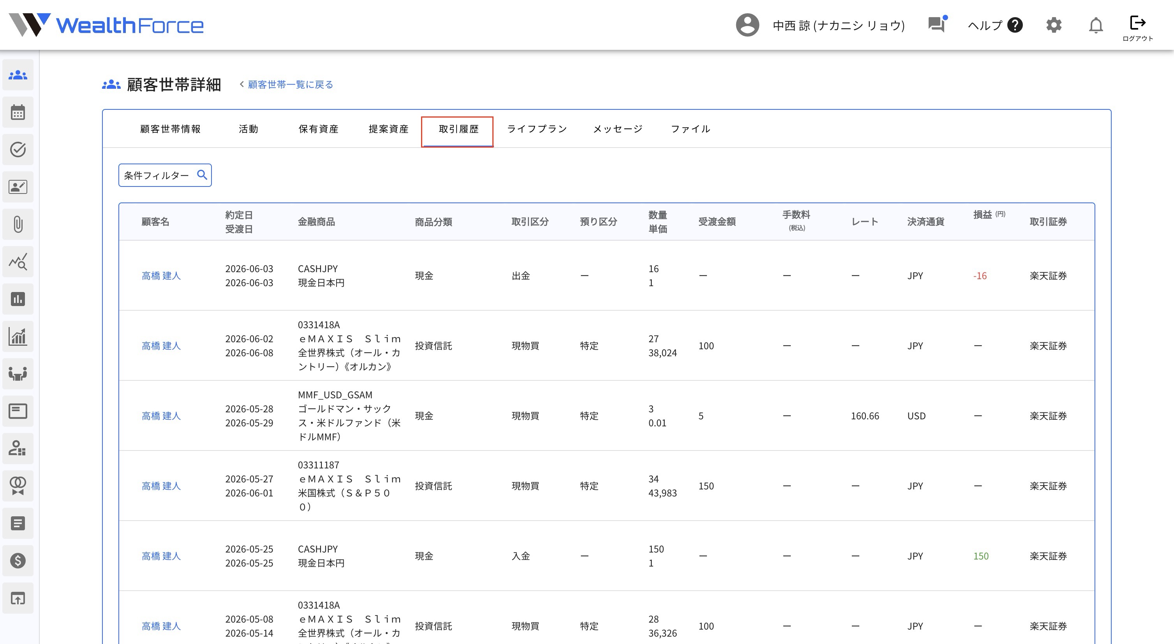1174x644 pixels.
Task: Click the 条件フィルター input field
Action: point(165,175)
